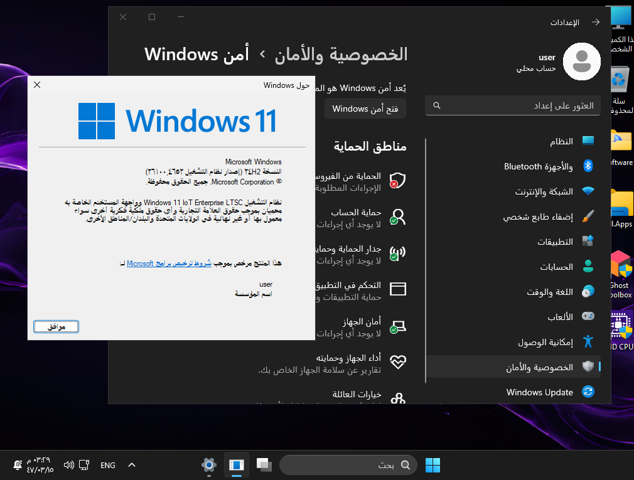Show hidden tray icons chevron
The width and height of the screenshot is (634, 480).
coord(132,465)
